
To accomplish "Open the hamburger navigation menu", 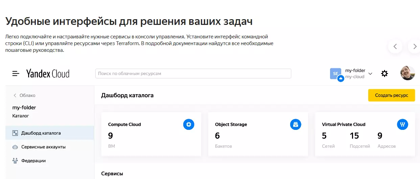I will [x=16, y=73].
